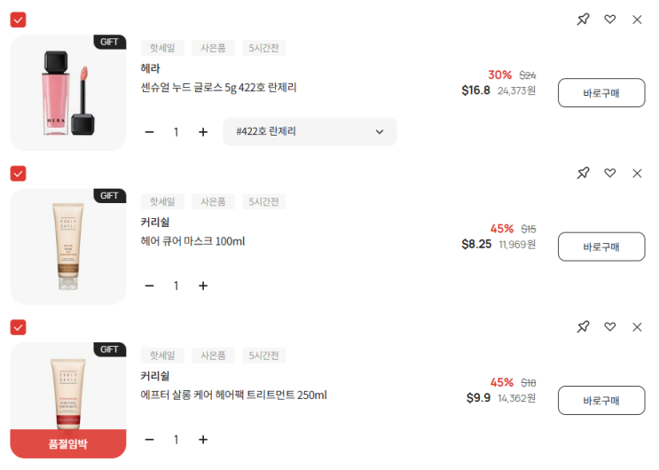Click the 핫세일 tag on hair cure mask

[x=162, y=202]
